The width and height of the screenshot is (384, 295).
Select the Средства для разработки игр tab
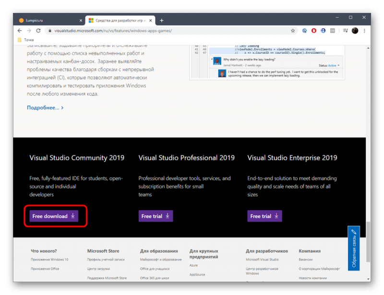(x=120, y=21)
